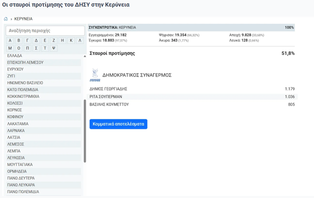Open the ΚΕΡΥΝΕΙΑ breadcrumb link
This screenshot has width=314, height=198.
point(23,19)
